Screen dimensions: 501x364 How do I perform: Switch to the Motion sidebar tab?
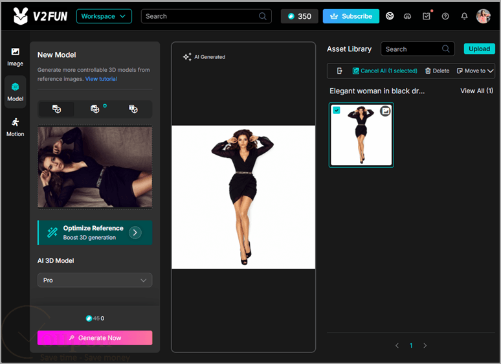click(16, 127)
